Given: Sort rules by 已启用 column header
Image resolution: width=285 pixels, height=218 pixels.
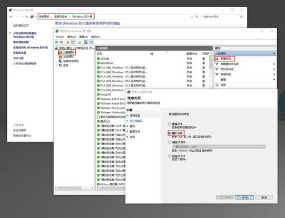Looking at the screenshot, I should [206, 54].
